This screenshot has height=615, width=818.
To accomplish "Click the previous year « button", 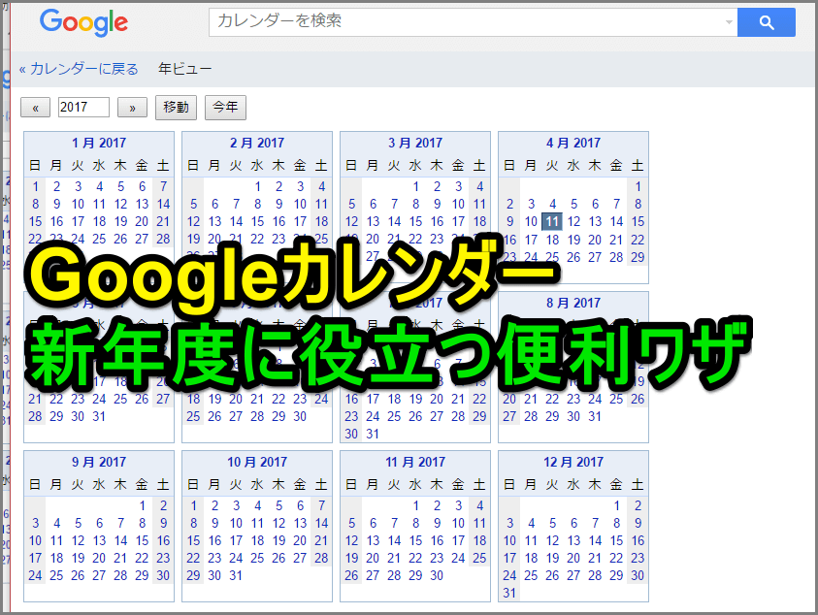I will point(36,108).
